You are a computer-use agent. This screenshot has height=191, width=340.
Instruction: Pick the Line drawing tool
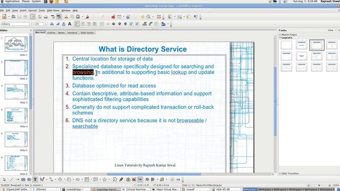(x=11, y=179)
